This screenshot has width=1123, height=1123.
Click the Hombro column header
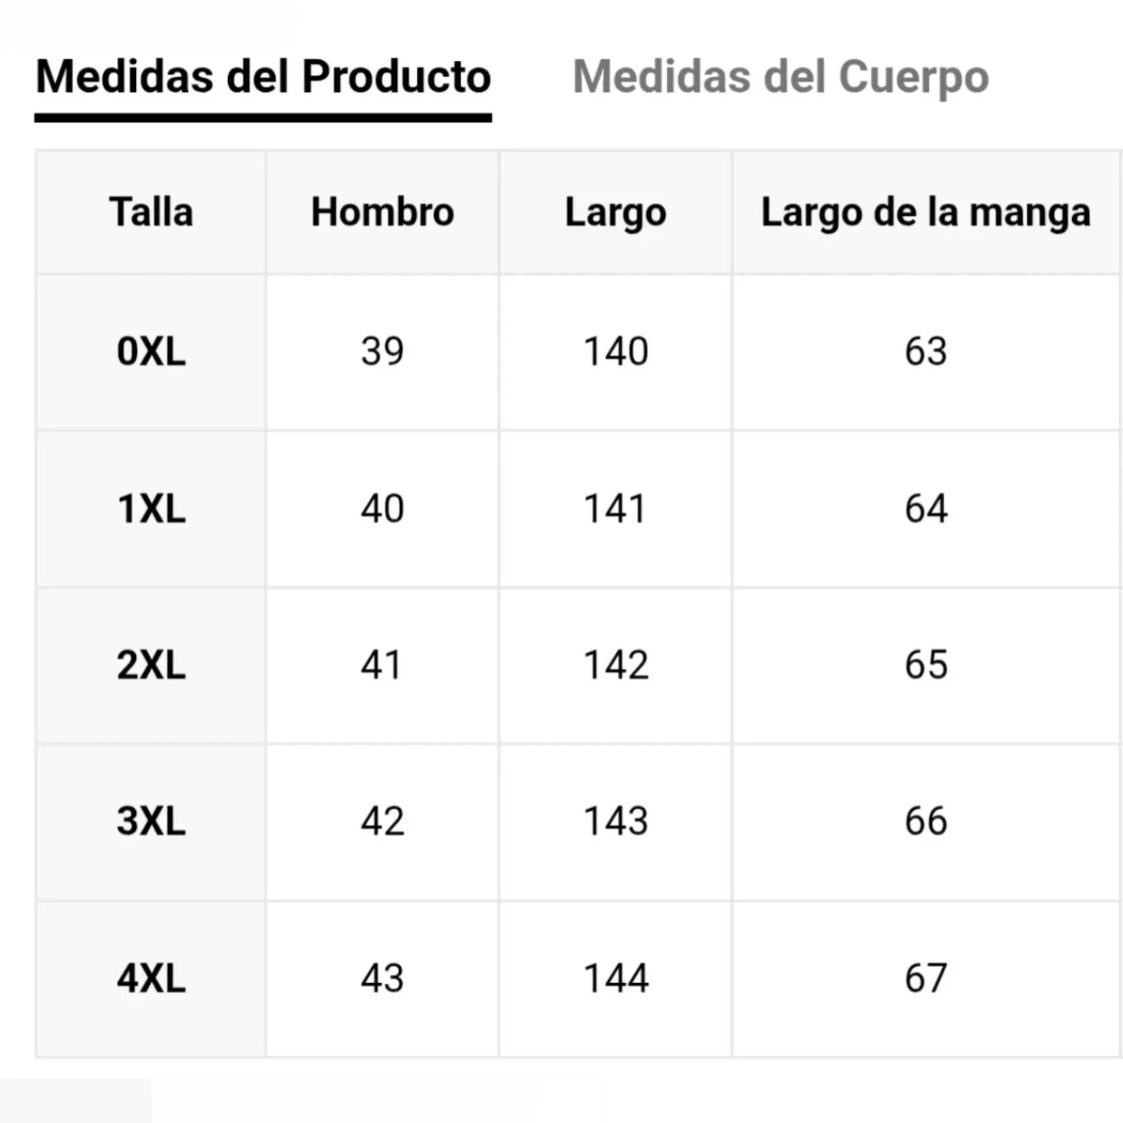[x=382, y=212]
